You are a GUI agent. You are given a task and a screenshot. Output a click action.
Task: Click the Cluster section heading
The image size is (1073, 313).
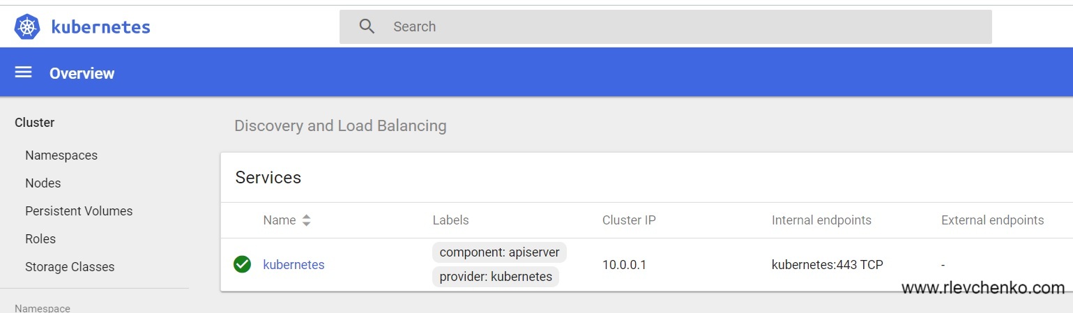[35, 123]
